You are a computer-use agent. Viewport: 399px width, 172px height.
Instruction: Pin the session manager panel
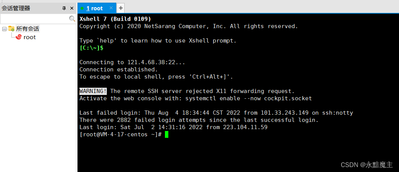click(x=64, y=8)
